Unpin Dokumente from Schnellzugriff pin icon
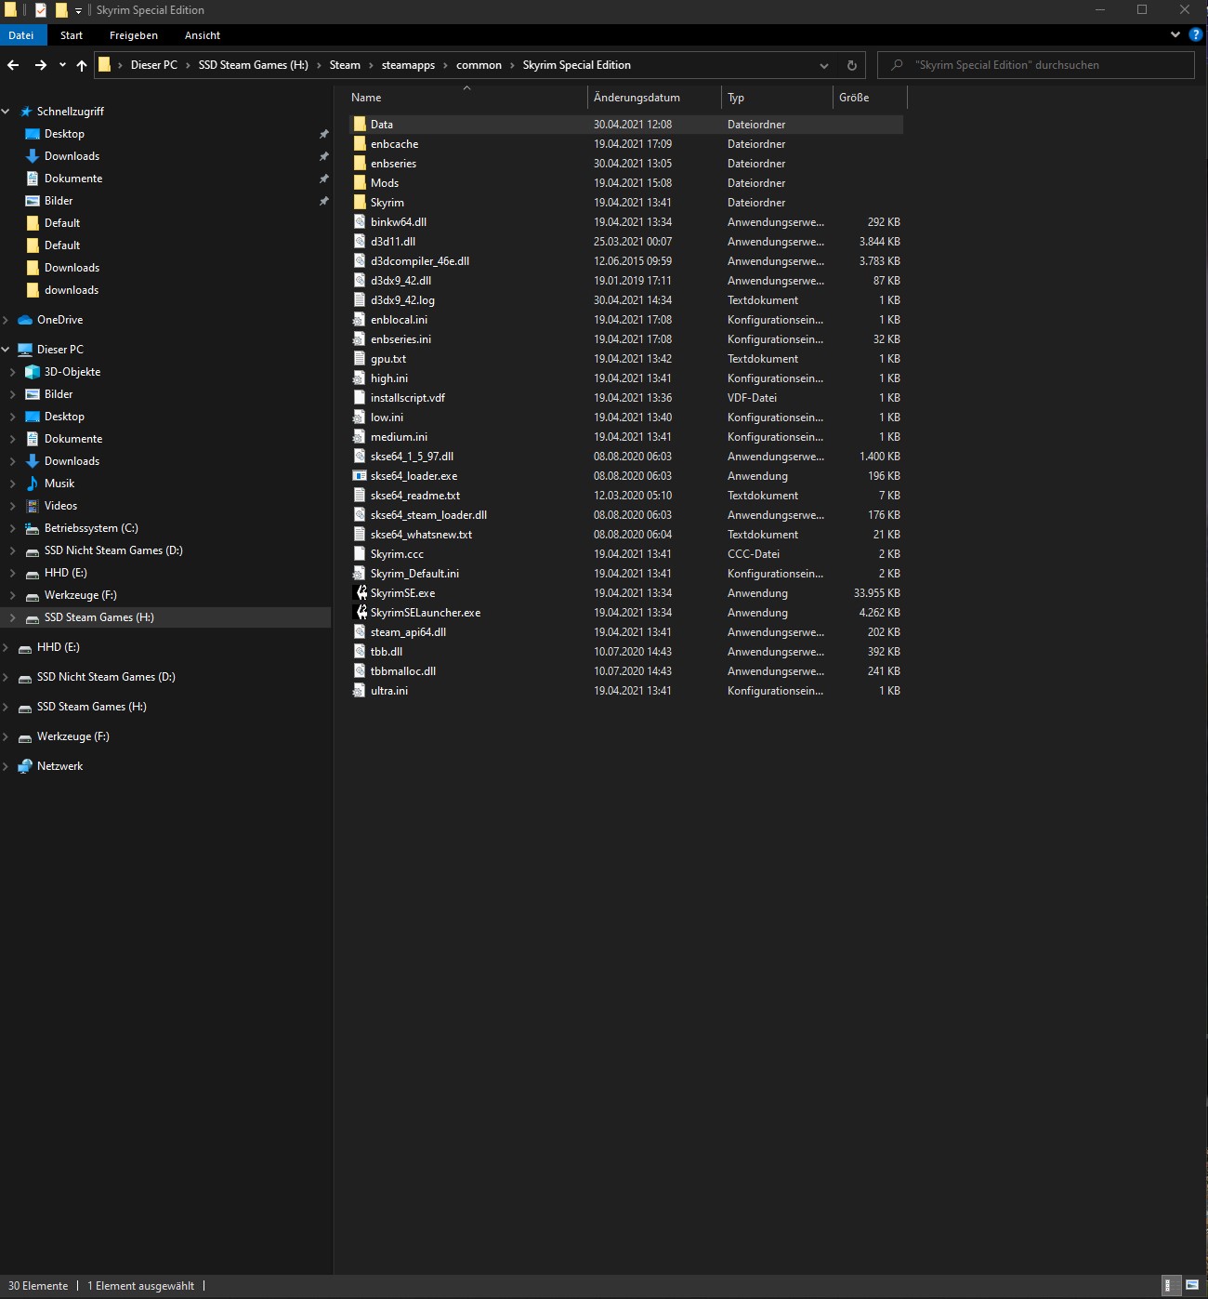The height and width of the screenshot is (1299, 1208). click(x=323, y=179)
